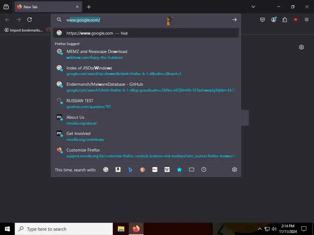Open Customize Firefox suggestion
The image size is (314, 235).
tap(146, 153)
